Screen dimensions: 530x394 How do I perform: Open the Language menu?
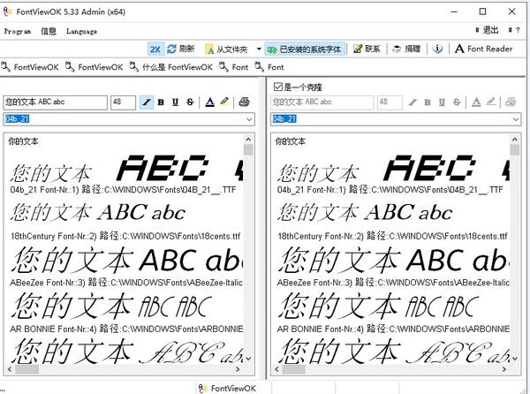pos(81,31)
